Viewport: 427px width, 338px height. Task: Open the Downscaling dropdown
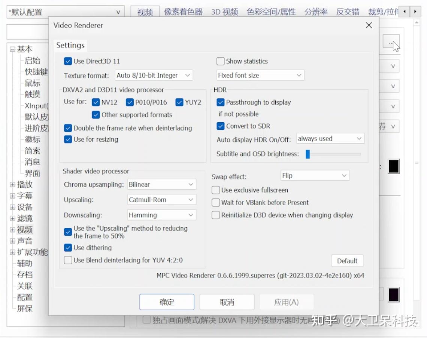click(x=161, y=215)
